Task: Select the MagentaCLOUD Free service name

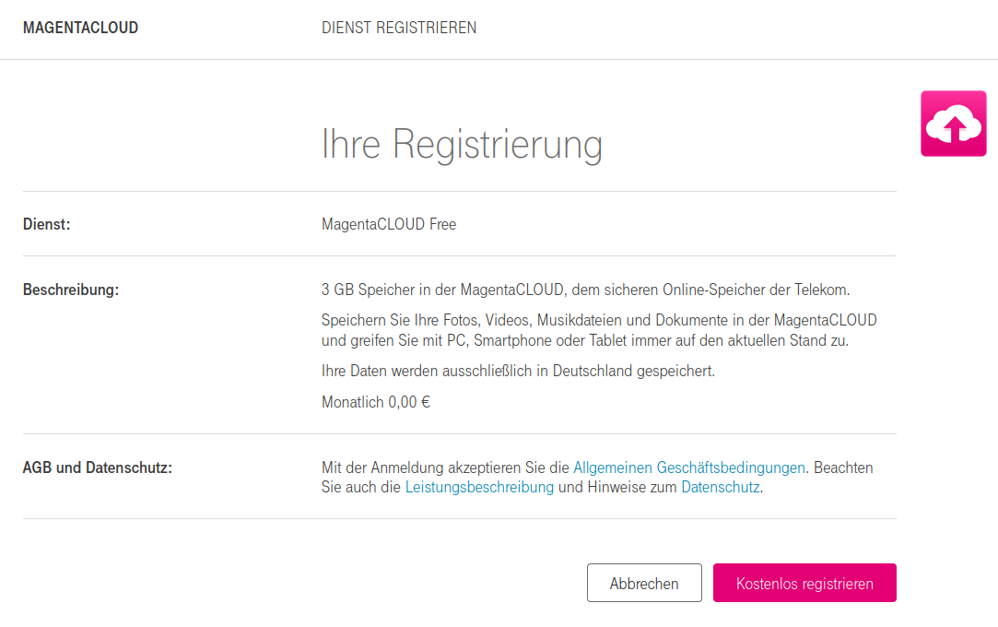Action: tap(389, 224)
